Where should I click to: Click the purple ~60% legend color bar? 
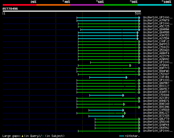pos(87,5)
